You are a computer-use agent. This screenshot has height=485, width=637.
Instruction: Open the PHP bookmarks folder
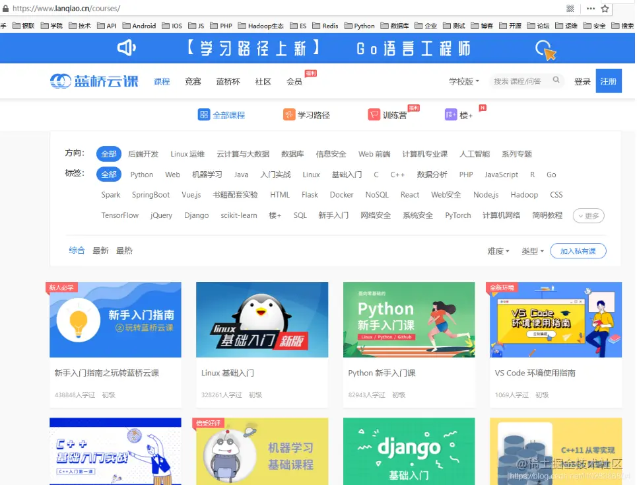pos(221,26)
